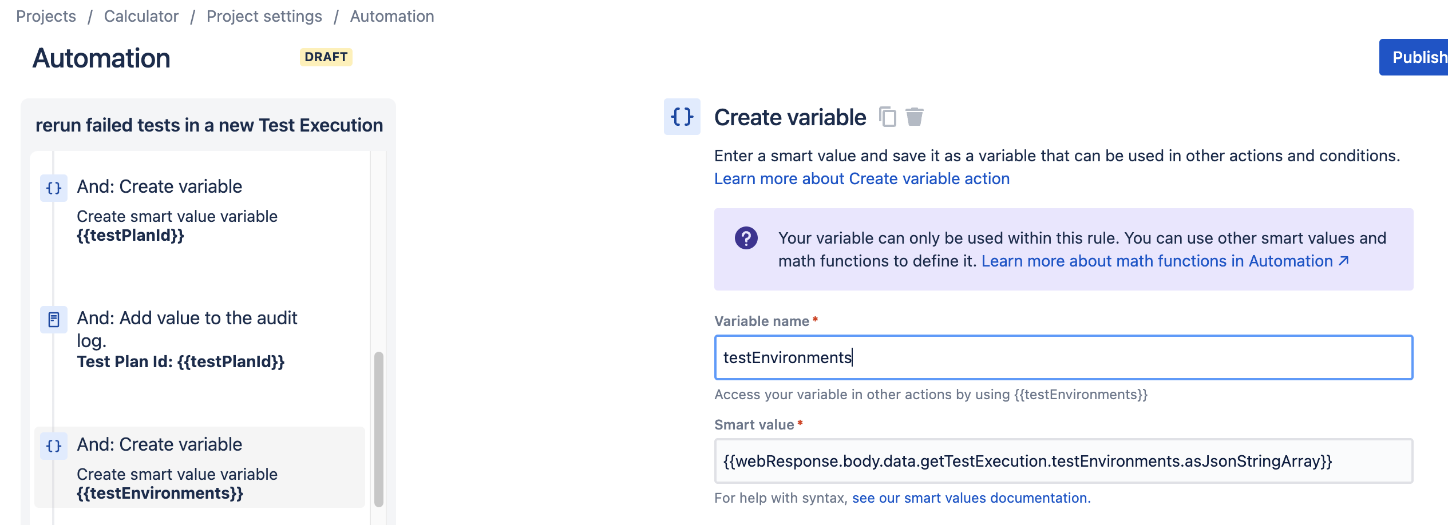Click the duplicate component copy icon
This screenshot has width=1448, height=525.
[887, 117]
